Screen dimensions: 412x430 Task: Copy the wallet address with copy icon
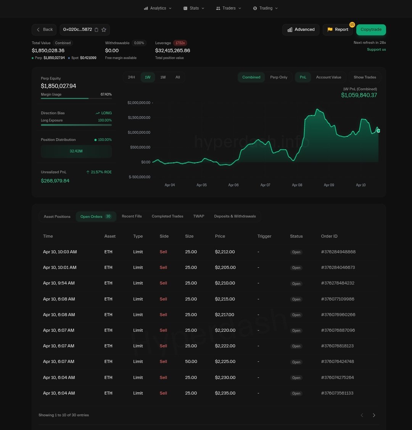click(x=97, y=30)
